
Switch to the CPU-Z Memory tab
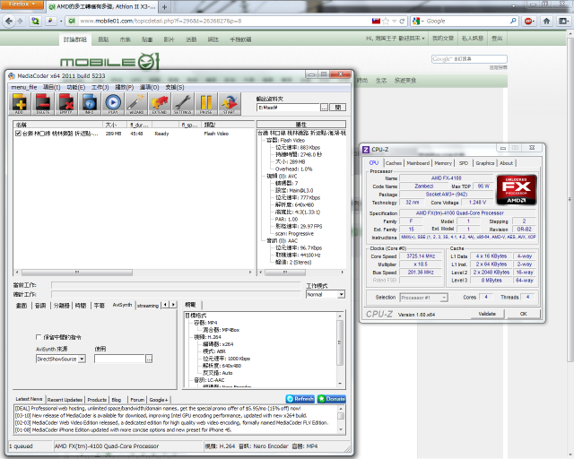tap(443, 163)
